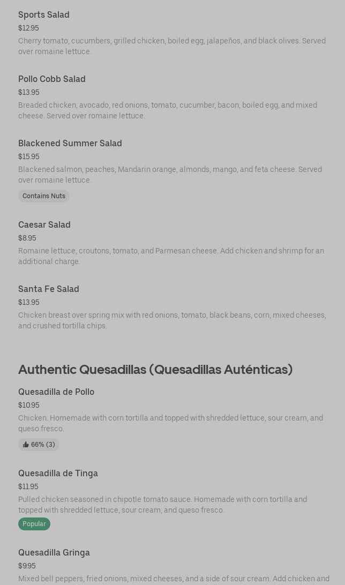This screenshot has height=585, width=345.
Task: Click the $8.95 Caesar Salad price
Action: [x=27, y=238]
